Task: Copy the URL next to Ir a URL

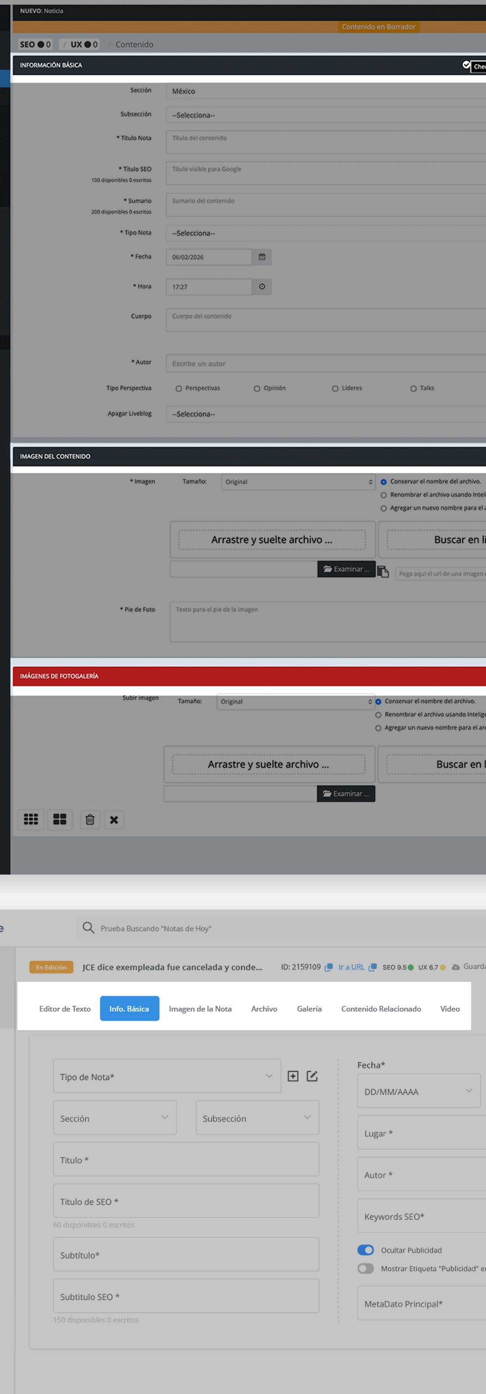Action: [x=372, y=967]
